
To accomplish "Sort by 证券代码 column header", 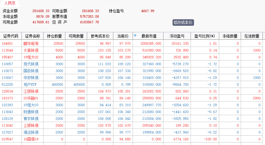I will pyautogui.click(x=11, y=36).
